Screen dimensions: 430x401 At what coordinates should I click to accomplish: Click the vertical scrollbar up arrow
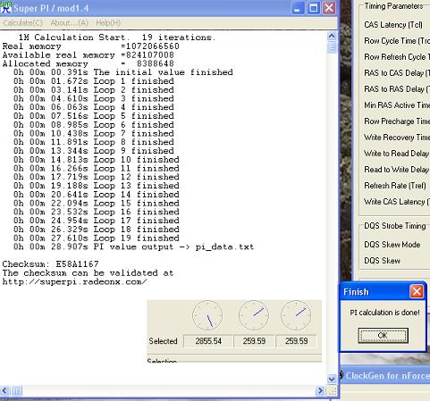[332, 37]
